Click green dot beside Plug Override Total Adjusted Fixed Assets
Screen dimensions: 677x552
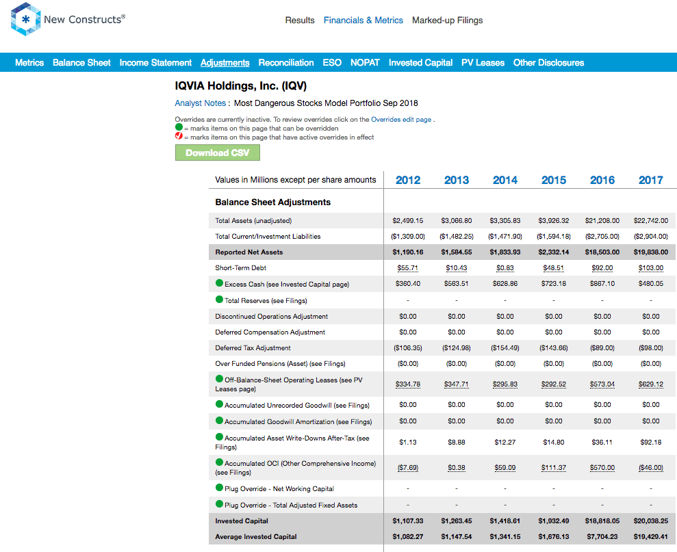219,504
